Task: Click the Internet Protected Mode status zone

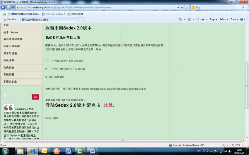Action: click(x=186, y=145)
